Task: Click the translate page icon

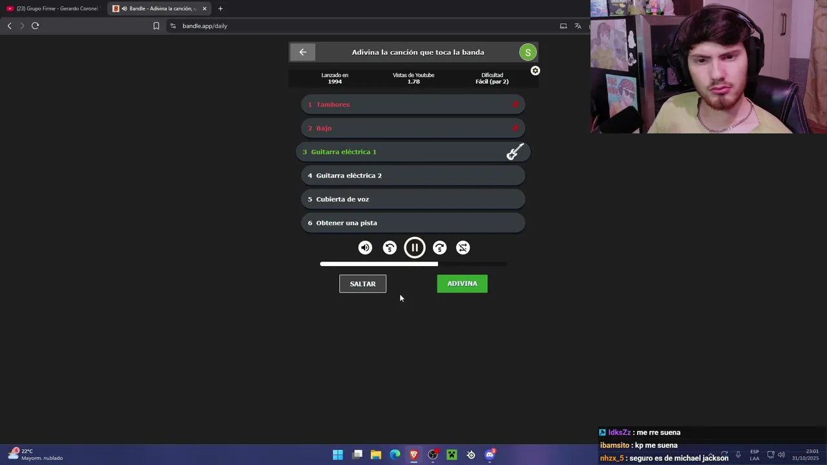Action: click(x=578, y=26)
